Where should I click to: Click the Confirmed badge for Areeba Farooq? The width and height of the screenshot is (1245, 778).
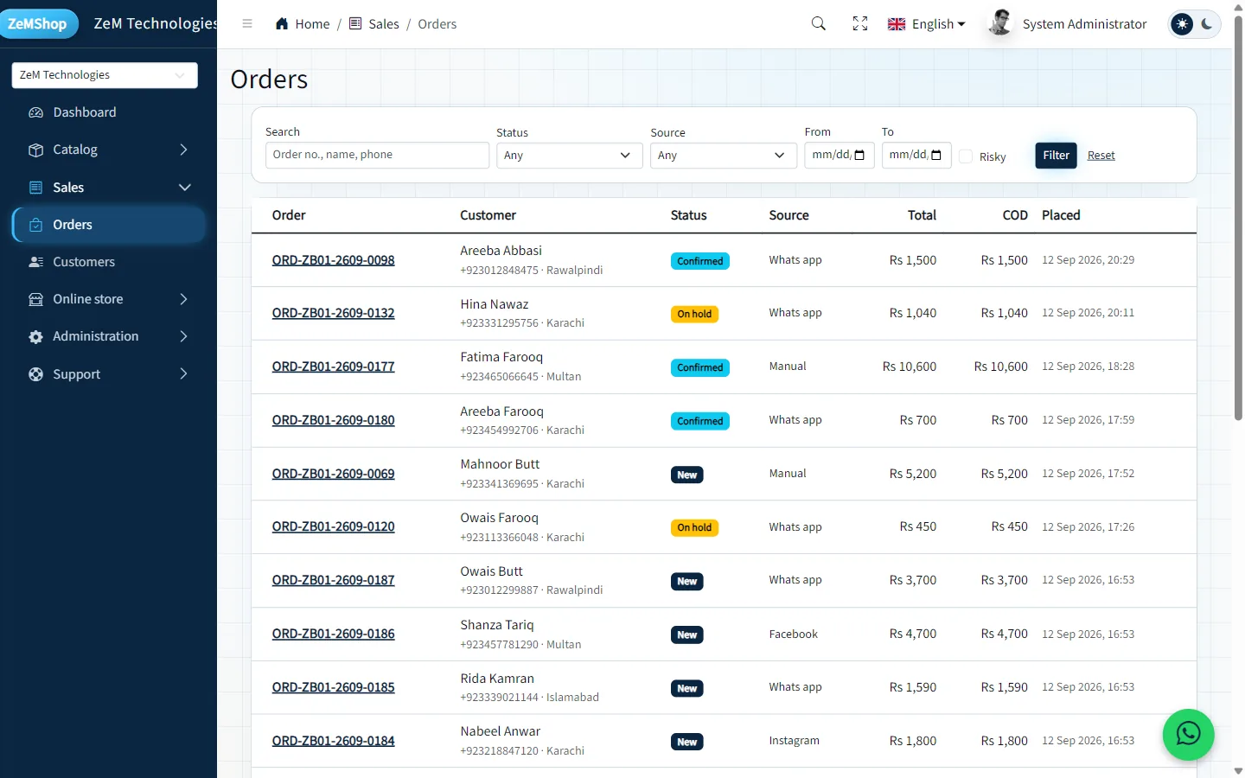[700, 421]
